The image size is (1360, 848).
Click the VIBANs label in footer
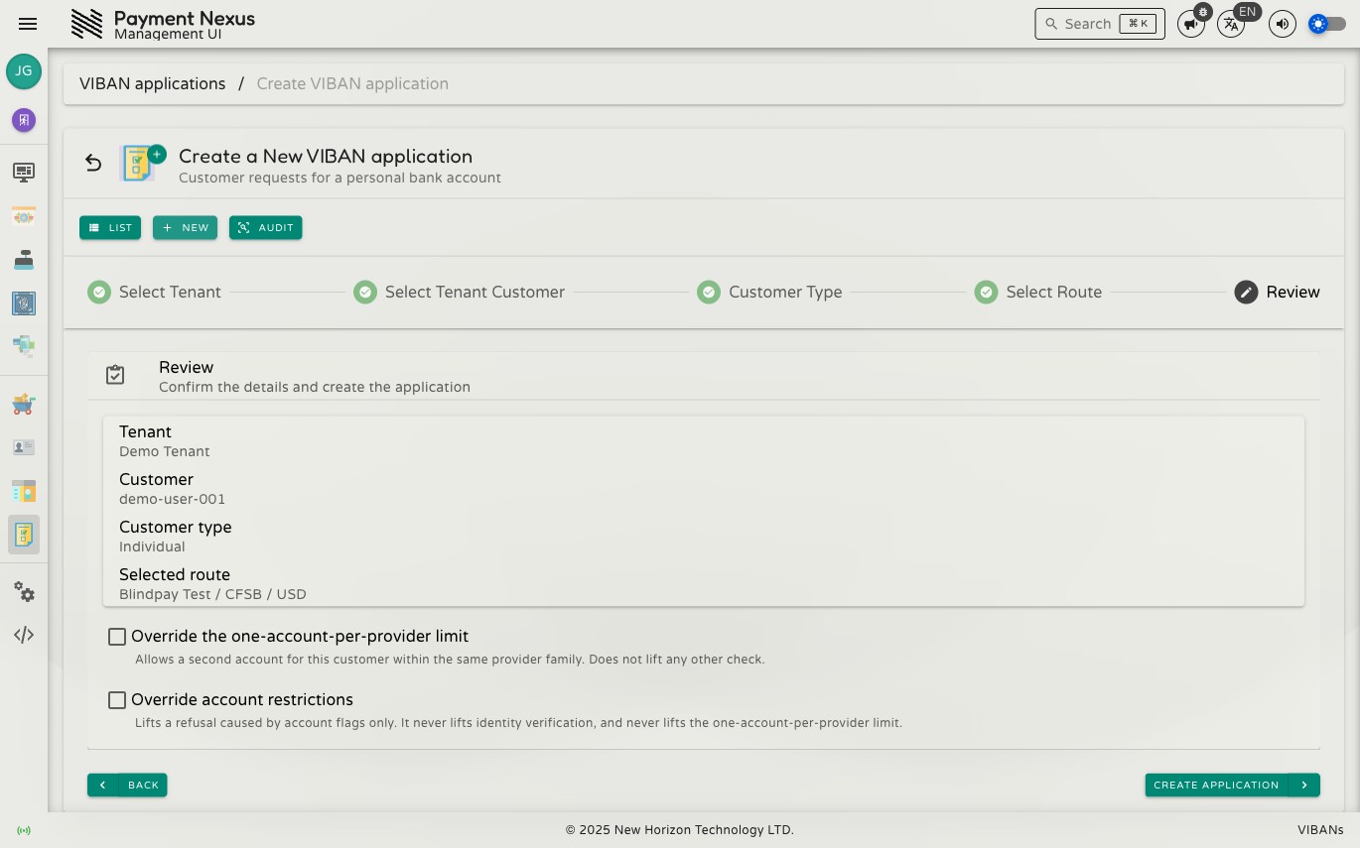tap(1320, 830)
